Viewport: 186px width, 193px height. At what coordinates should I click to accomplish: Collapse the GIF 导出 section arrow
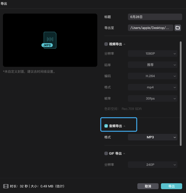(124, 153)
